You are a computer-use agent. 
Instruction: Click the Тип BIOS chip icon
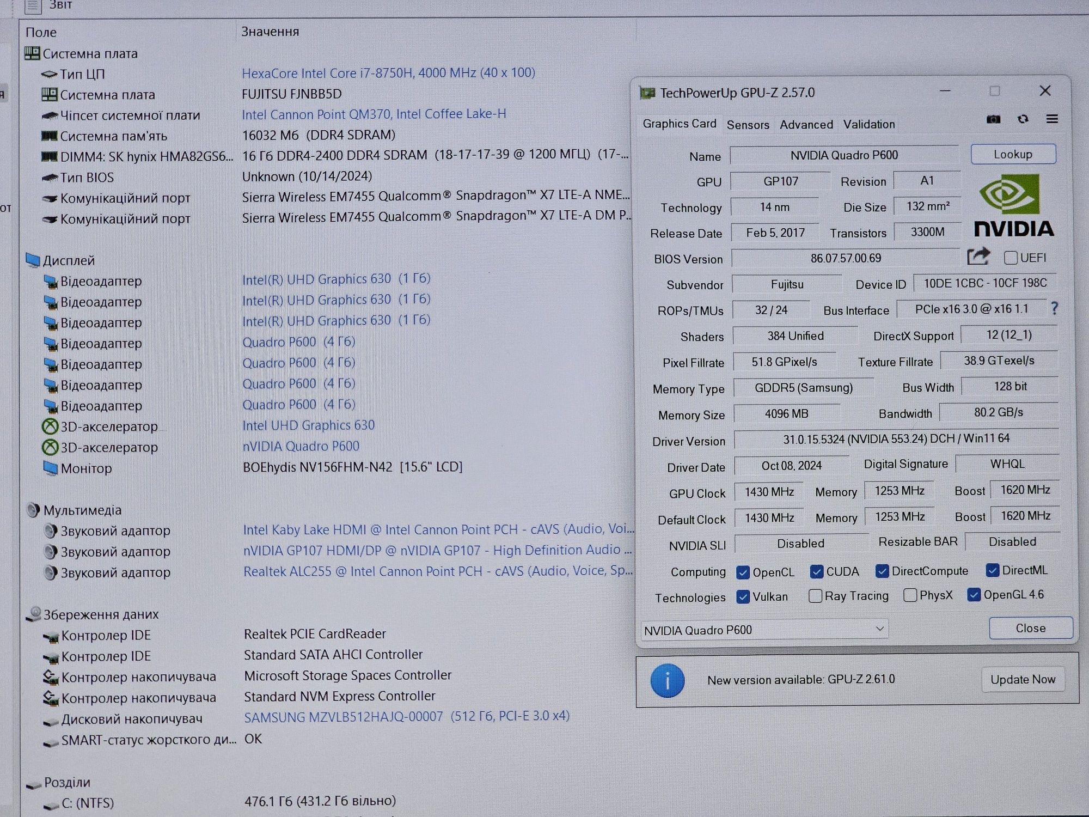[50, 178]
